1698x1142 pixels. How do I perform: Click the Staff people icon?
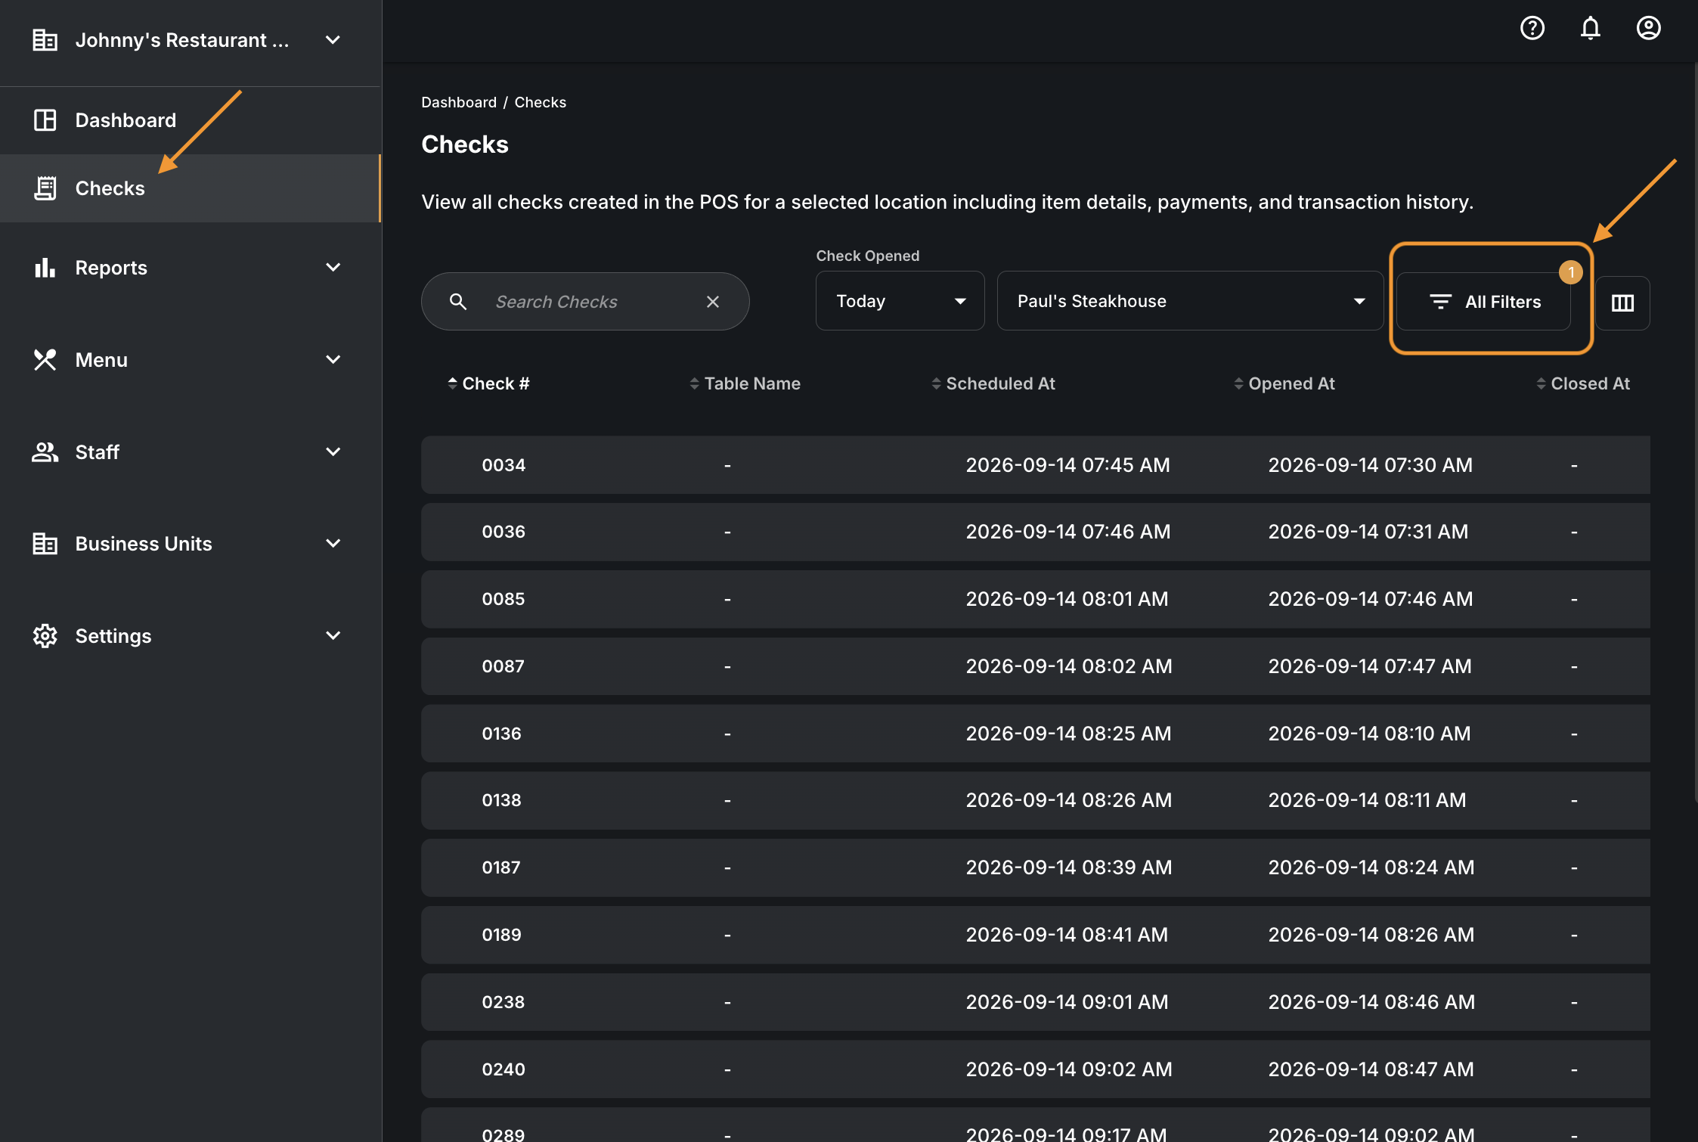pos(45,452)
